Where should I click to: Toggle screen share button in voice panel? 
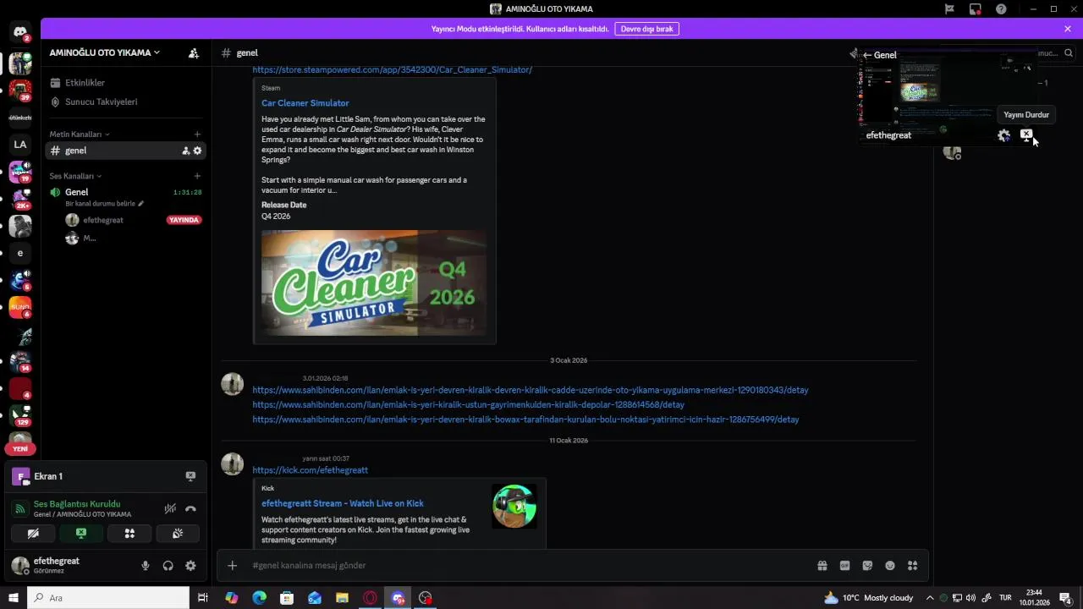tap(81, 534)
